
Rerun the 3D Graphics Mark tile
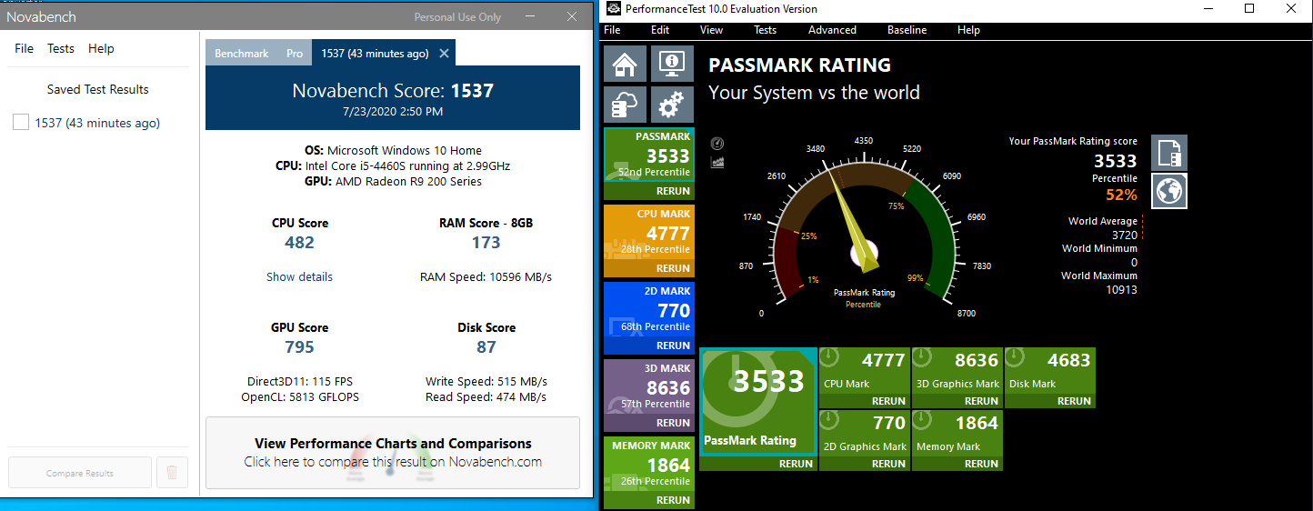click(x=981, y=401)
